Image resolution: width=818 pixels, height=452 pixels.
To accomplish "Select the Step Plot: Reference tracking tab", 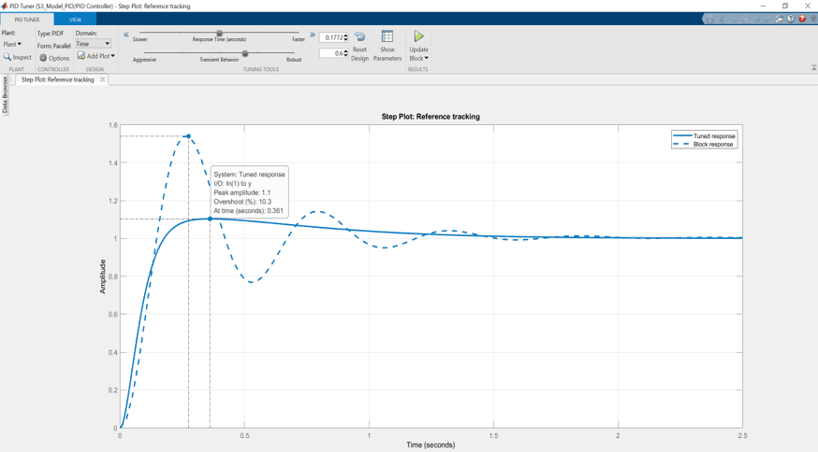I will pos(58,79).
